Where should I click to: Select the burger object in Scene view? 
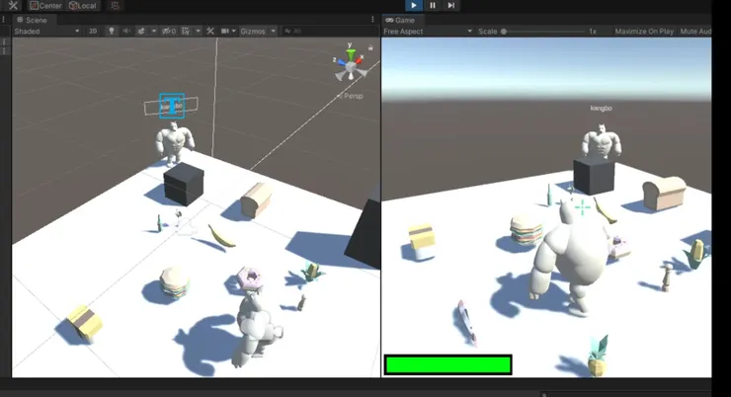tap(175, 282)
